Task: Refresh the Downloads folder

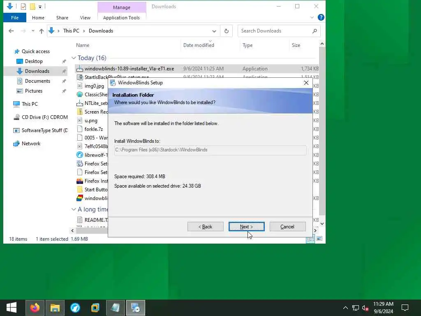Action: [x=227, y=31]
